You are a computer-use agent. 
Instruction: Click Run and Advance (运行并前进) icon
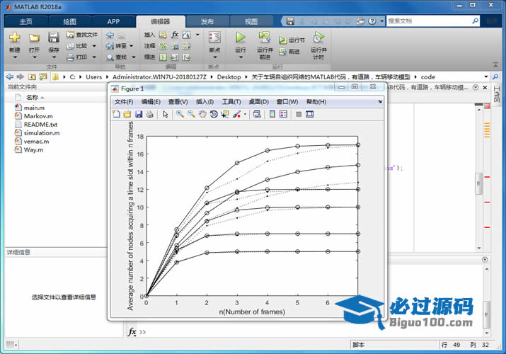coord(265,38)
